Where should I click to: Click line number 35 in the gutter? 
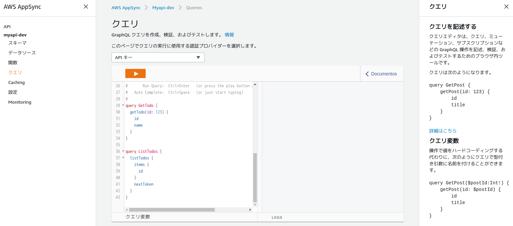(x=118, y=145)
